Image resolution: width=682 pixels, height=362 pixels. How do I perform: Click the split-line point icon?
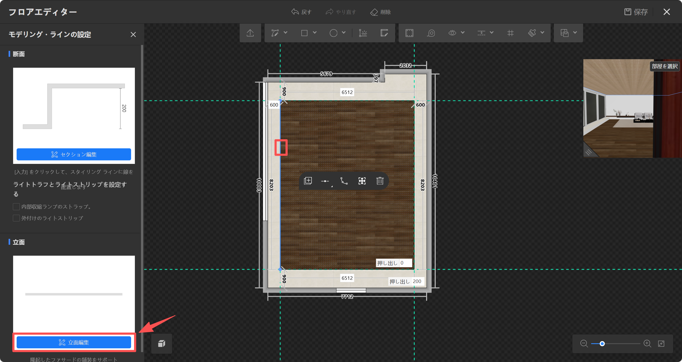click(325, 181)
